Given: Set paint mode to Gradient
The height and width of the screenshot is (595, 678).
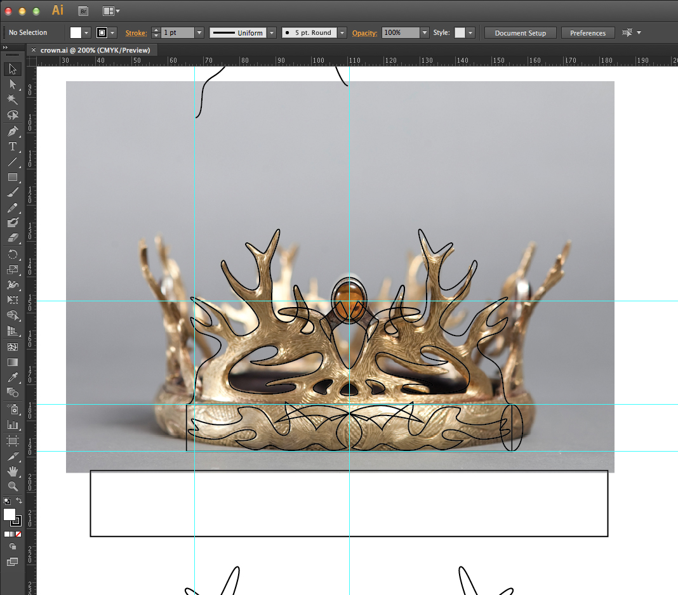Looking at the screenshot, I should [x=13, y=535].
